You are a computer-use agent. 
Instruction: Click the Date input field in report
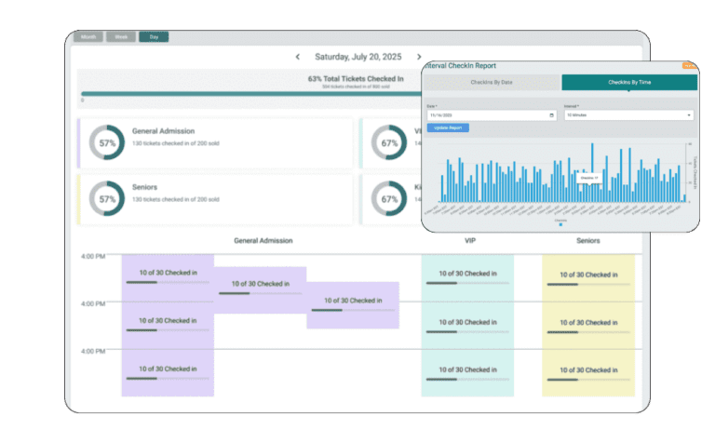tap(489, 115)
